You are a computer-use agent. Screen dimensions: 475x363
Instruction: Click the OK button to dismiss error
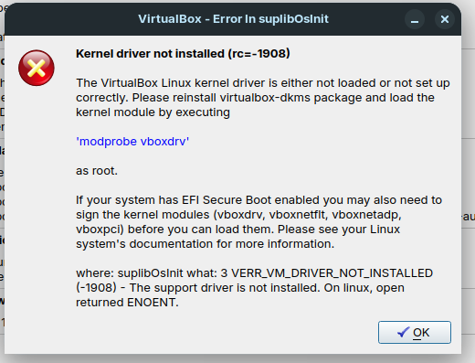coord(415,332)
